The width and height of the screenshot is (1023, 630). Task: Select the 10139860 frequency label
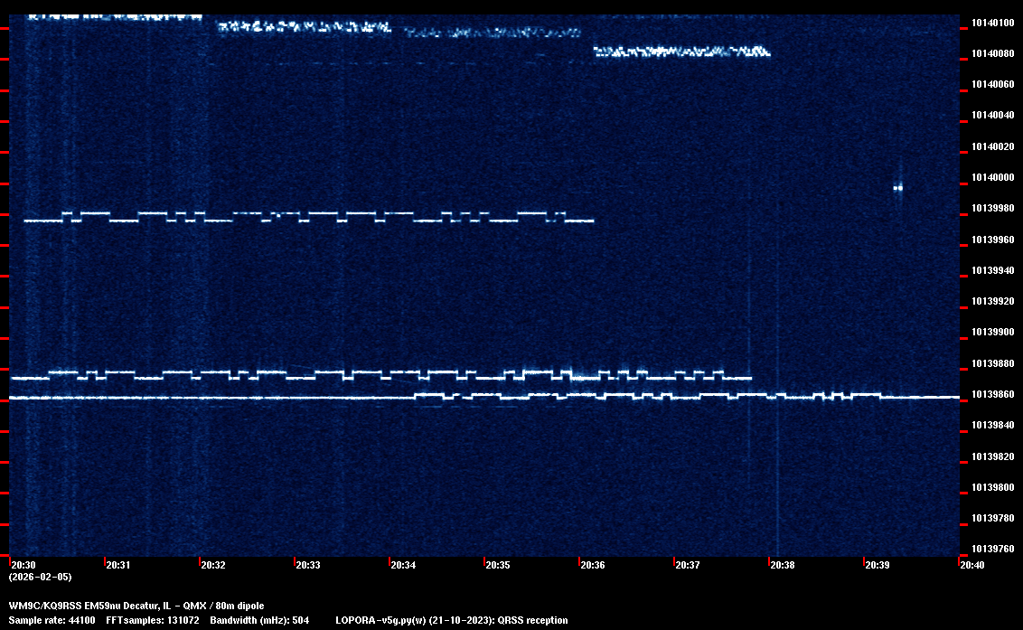point(992,395)
